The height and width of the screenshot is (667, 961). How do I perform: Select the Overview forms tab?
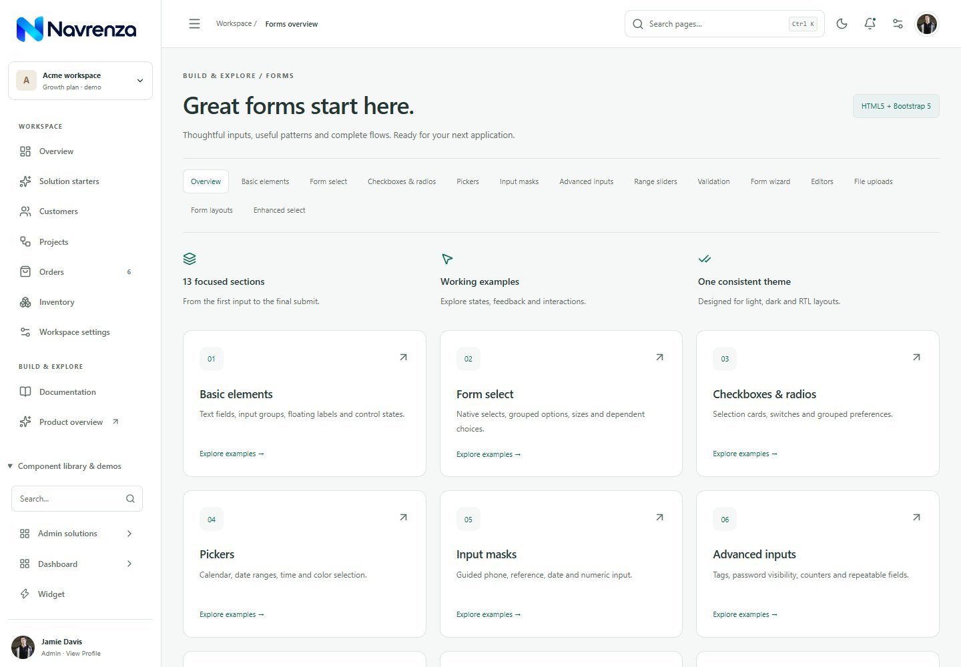[206, 181]
